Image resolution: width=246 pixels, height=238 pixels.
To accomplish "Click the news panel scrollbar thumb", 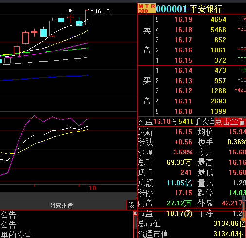I will point(135,222).
